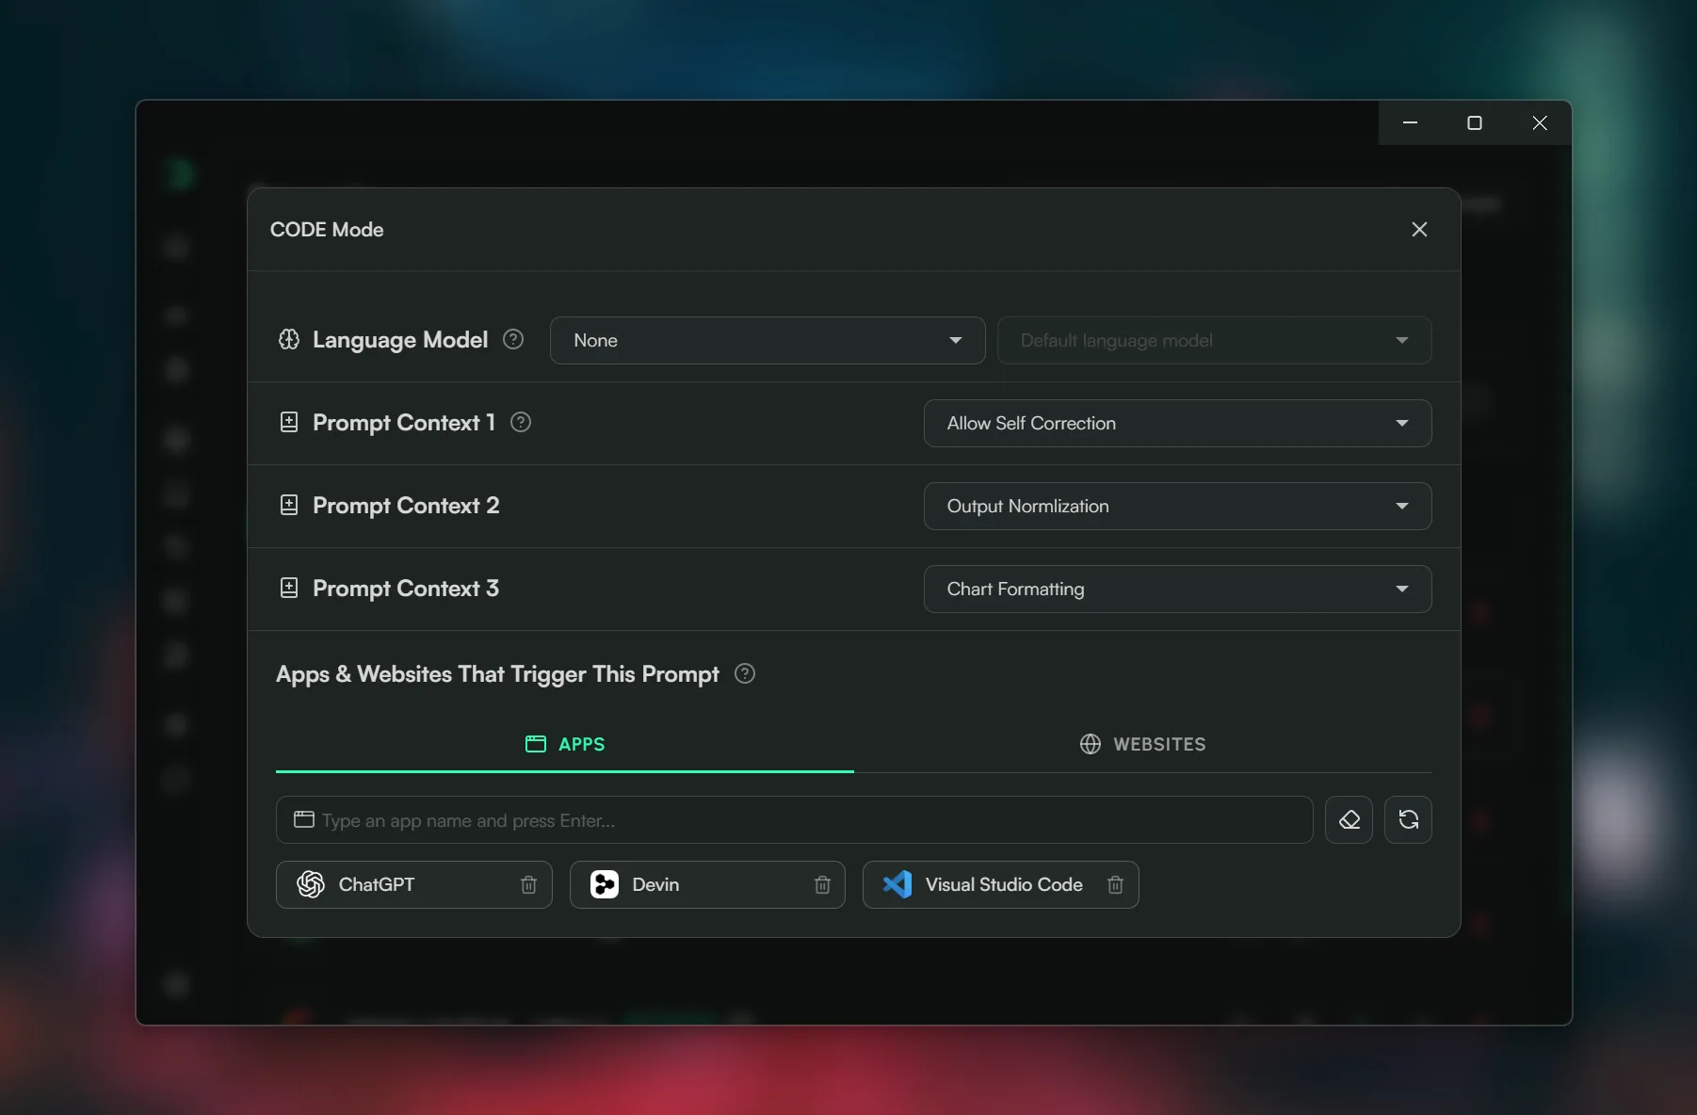The width and height of the screenshot is (1697, 1115).
Task: Switch to the APPS tab
Action: tap(565, 744)
